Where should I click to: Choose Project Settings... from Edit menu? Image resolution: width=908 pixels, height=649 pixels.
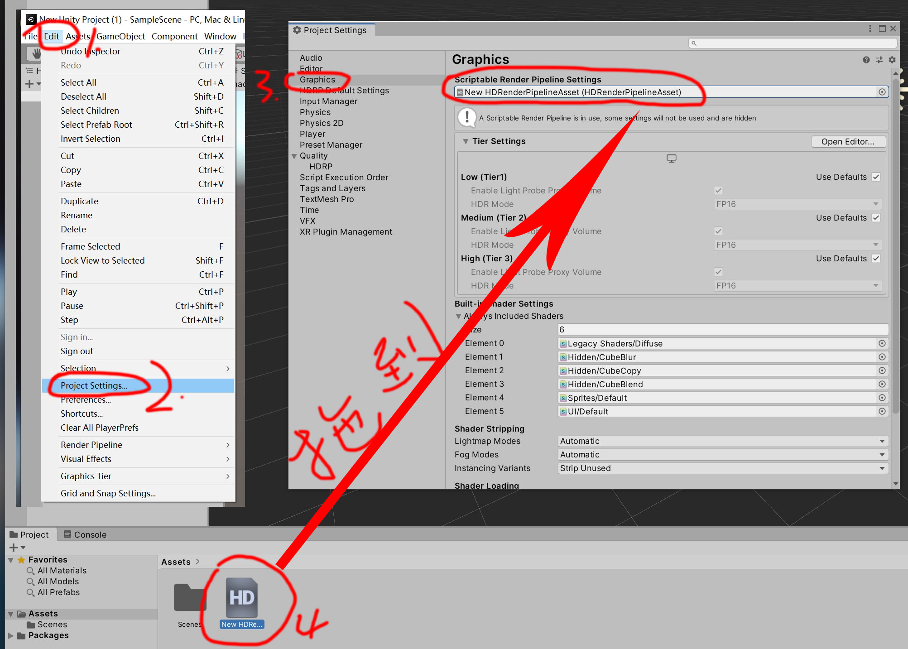[138, 385]
